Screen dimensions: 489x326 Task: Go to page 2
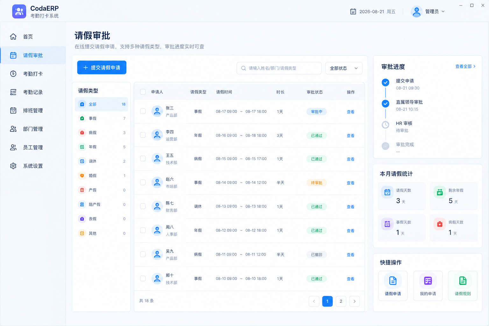coord(341,301)
